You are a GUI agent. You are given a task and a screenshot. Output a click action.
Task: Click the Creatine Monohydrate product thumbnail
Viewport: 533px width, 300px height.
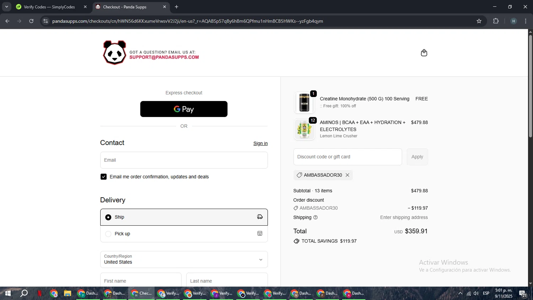(304, 102)
